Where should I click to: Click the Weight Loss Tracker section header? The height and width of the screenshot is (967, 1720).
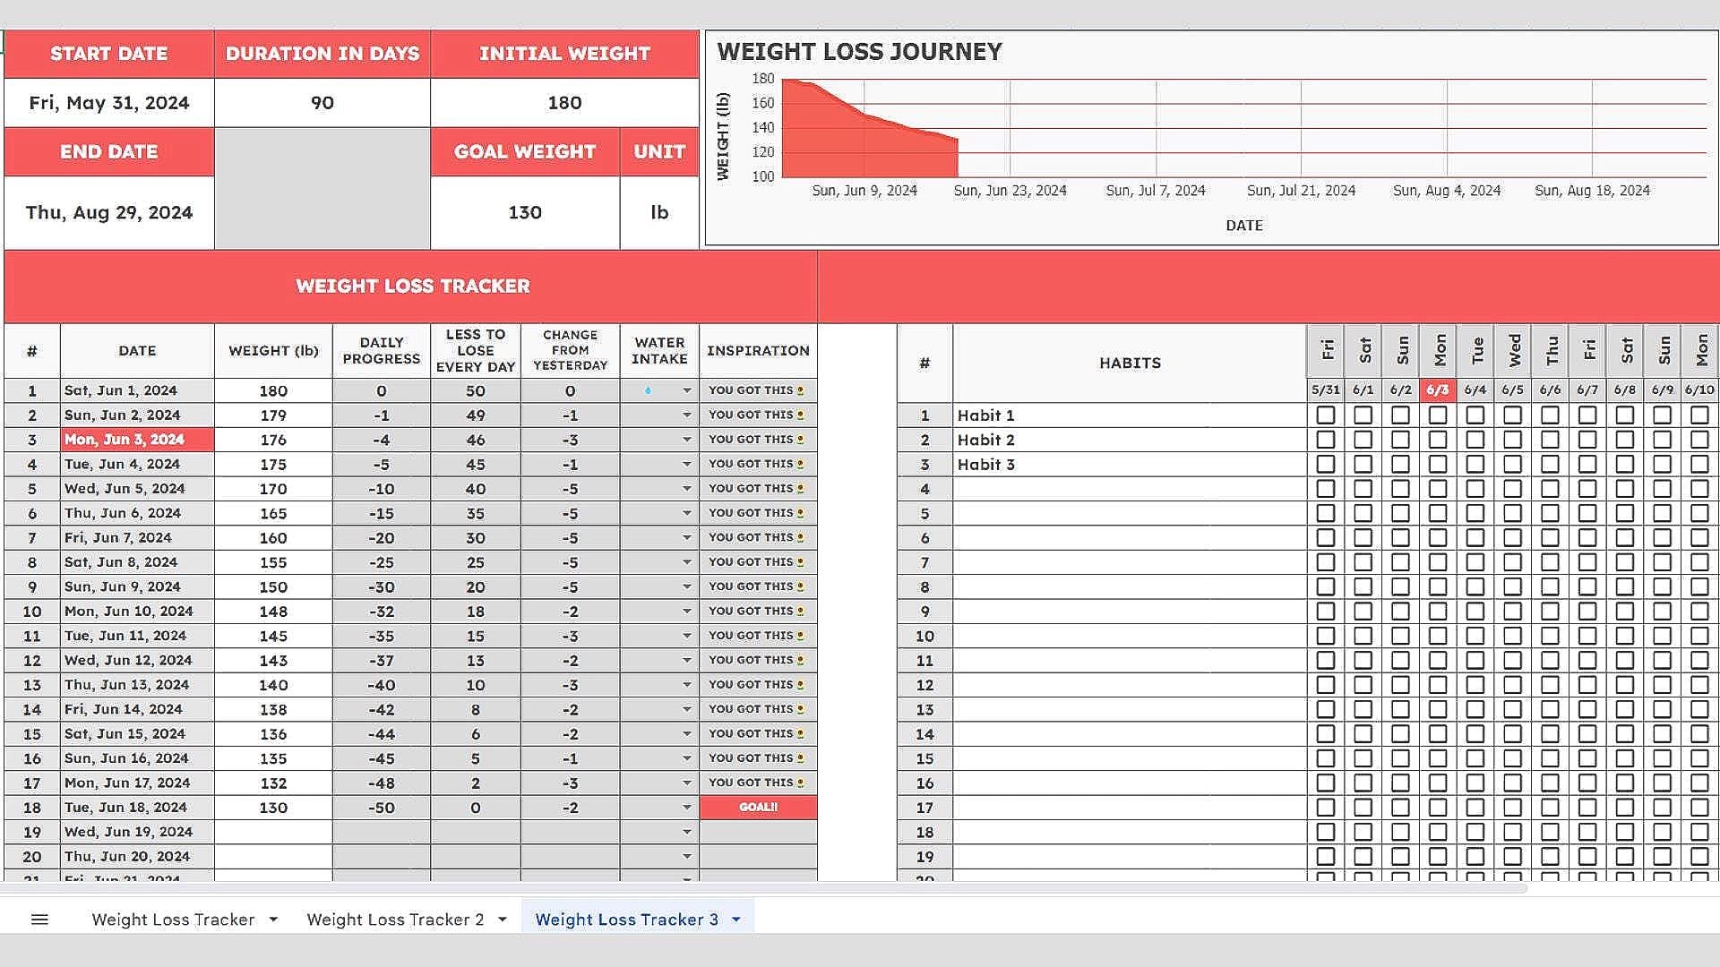[412, 287]
